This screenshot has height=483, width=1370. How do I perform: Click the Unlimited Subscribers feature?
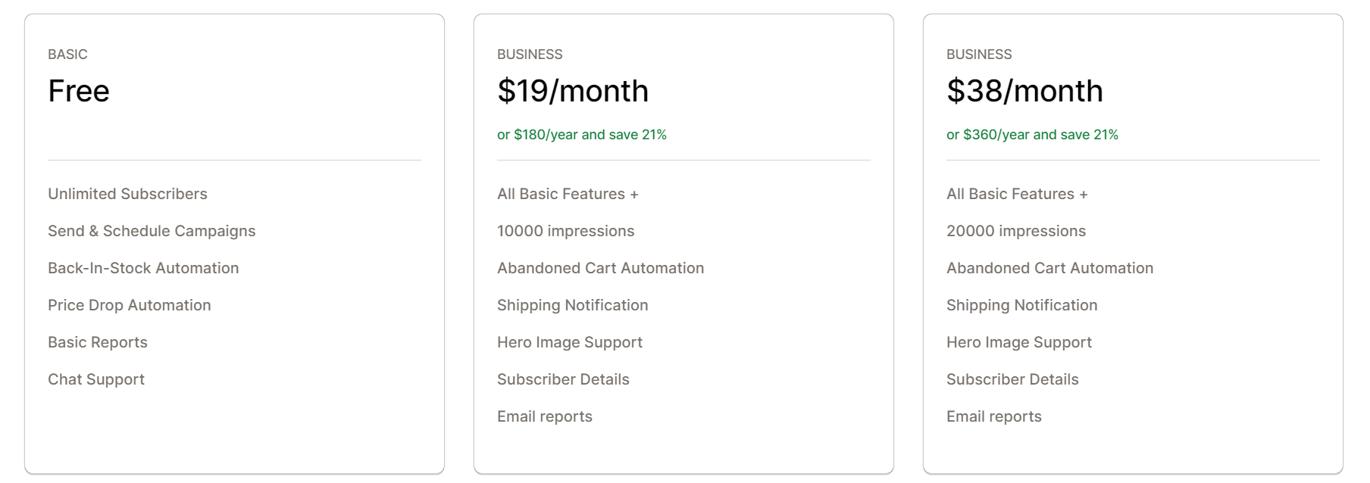127,194
